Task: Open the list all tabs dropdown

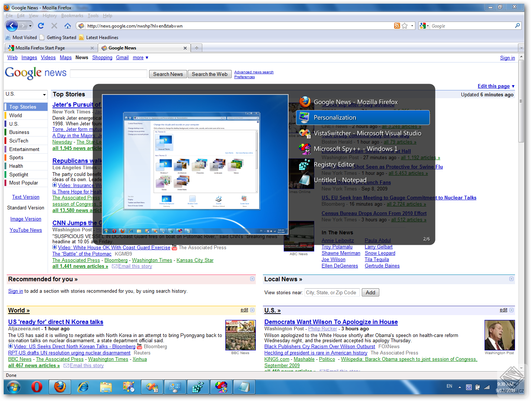Action: tap(521, 48)
